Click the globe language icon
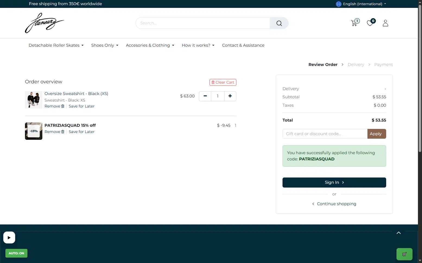 338,4
